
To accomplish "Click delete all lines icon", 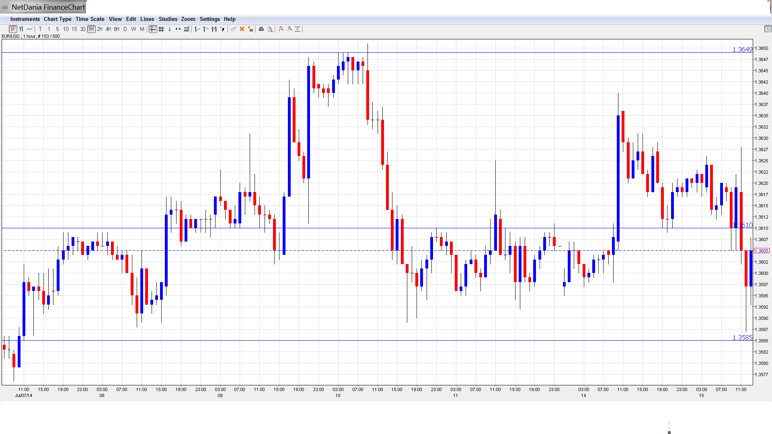I will [250, 29].
